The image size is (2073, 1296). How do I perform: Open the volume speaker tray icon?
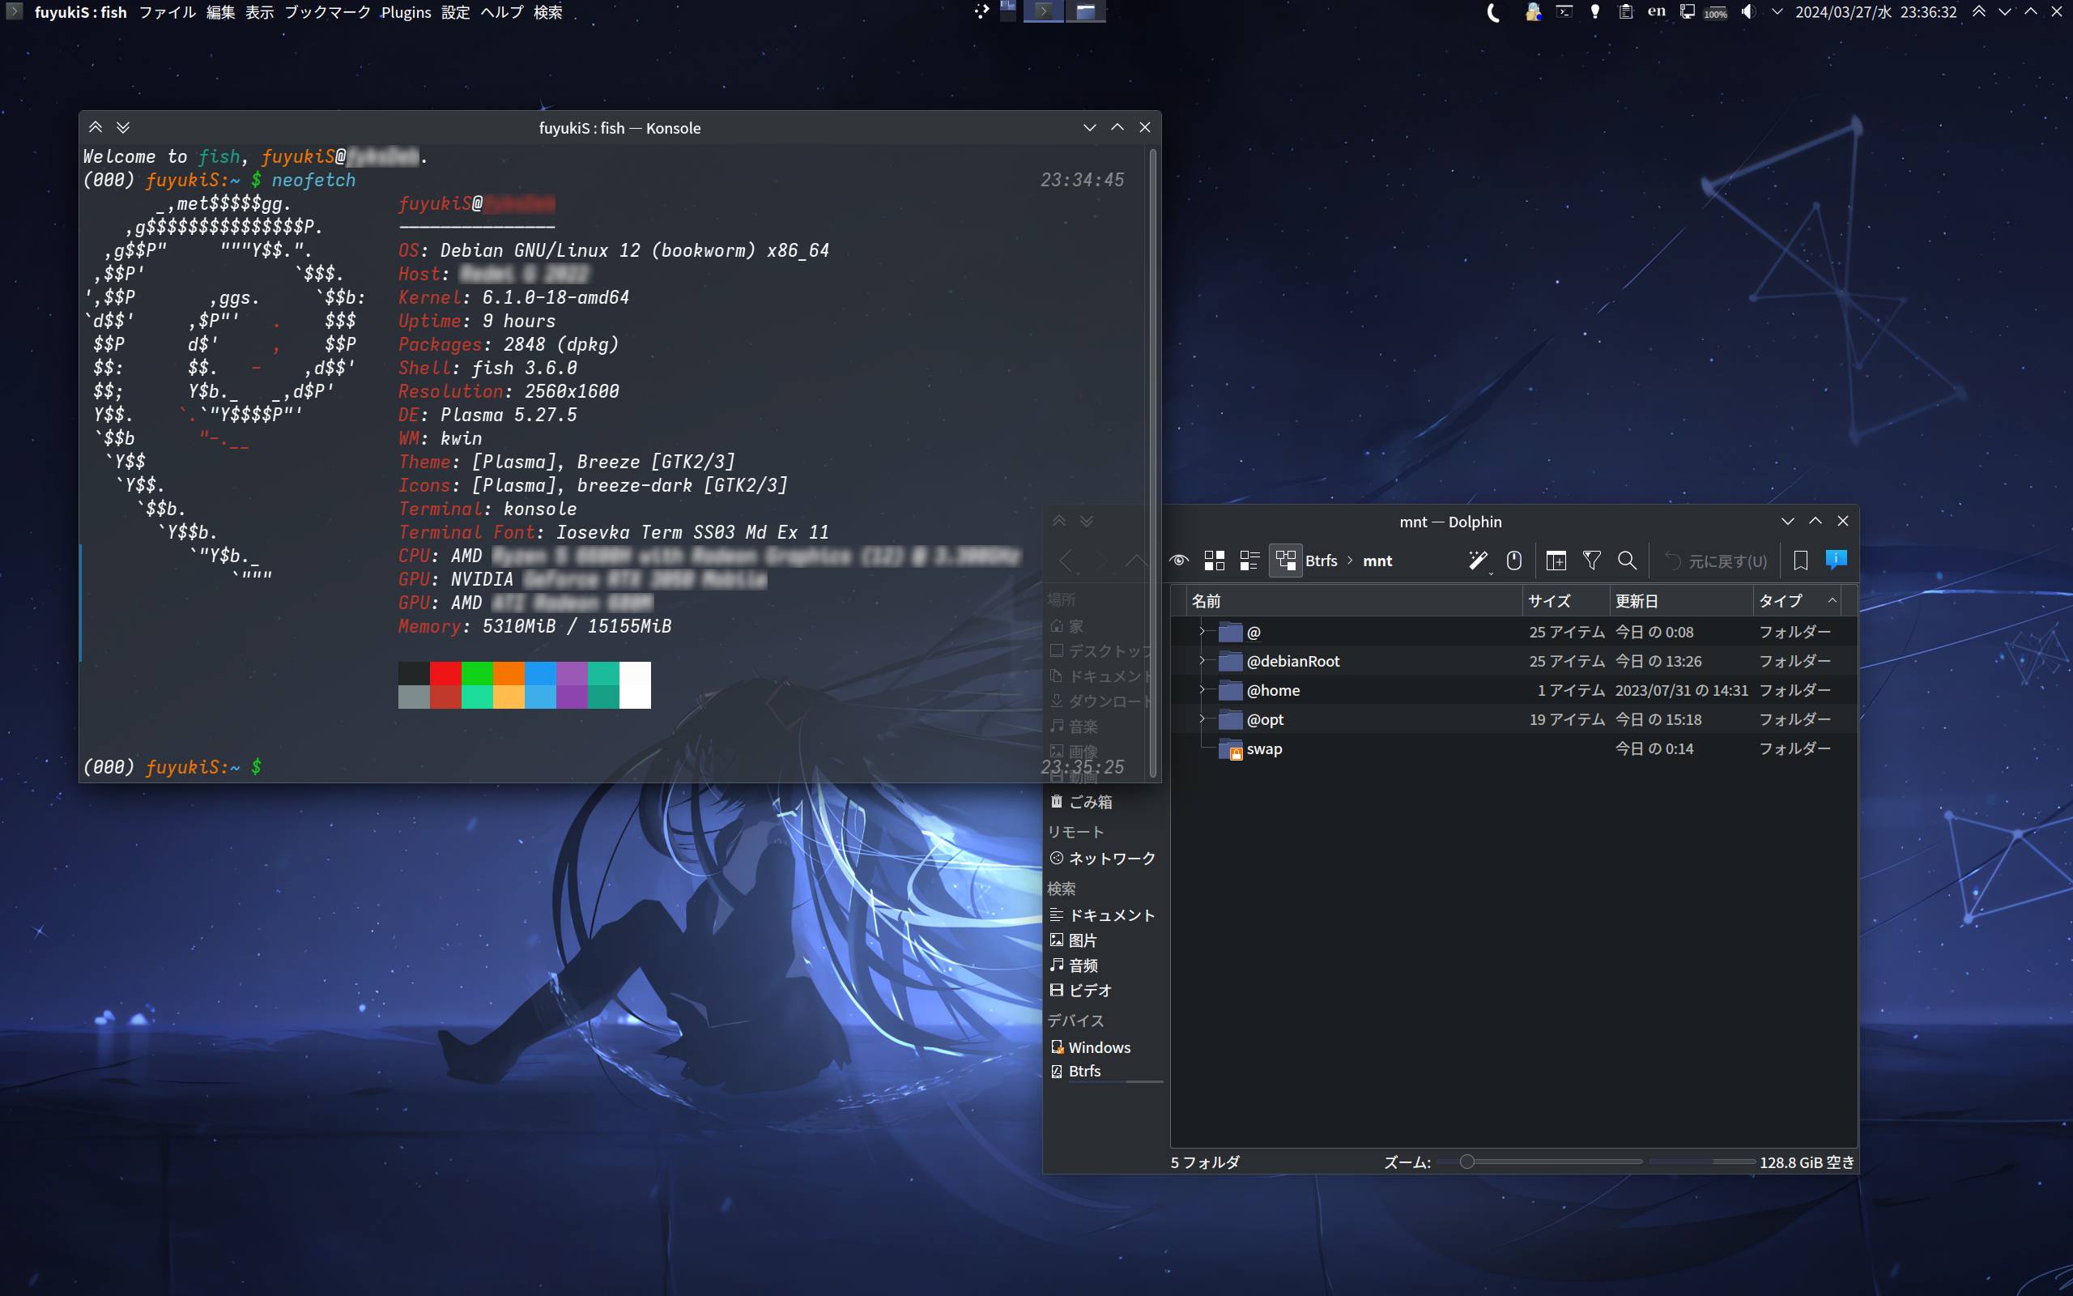[x=1748, y=12]
